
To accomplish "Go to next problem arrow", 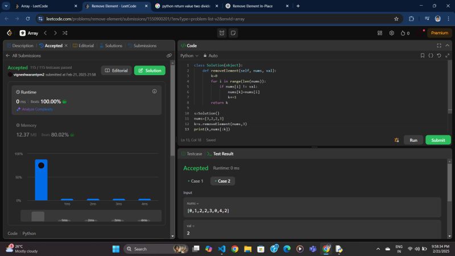I will 55,33.
